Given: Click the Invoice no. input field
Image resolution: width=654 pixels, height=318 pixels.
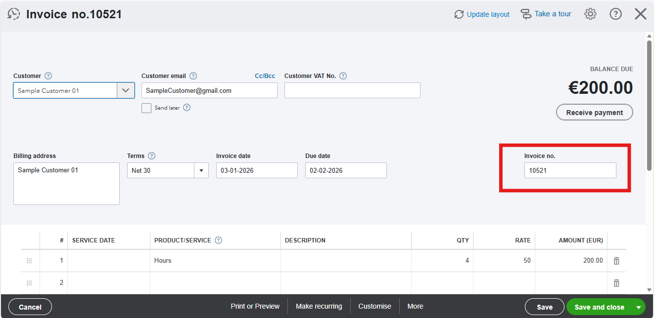Looking at the screenshot, I should pyautogui.click(x=570, y=170).
